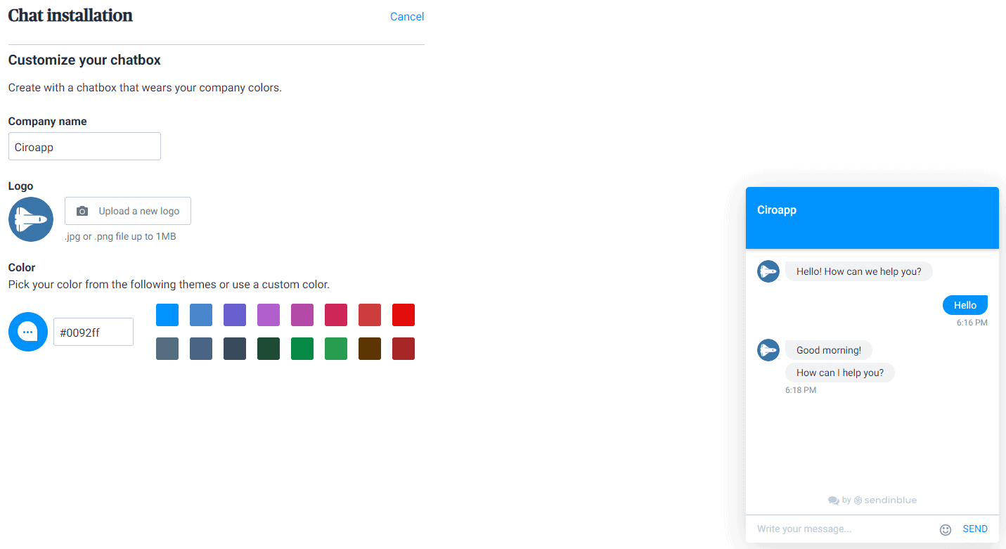Image resolution: width=1006 pixels, height=549 pixels.
Task: Click the Ciroapp title in chat header
Action: click(x=777, y=210)
